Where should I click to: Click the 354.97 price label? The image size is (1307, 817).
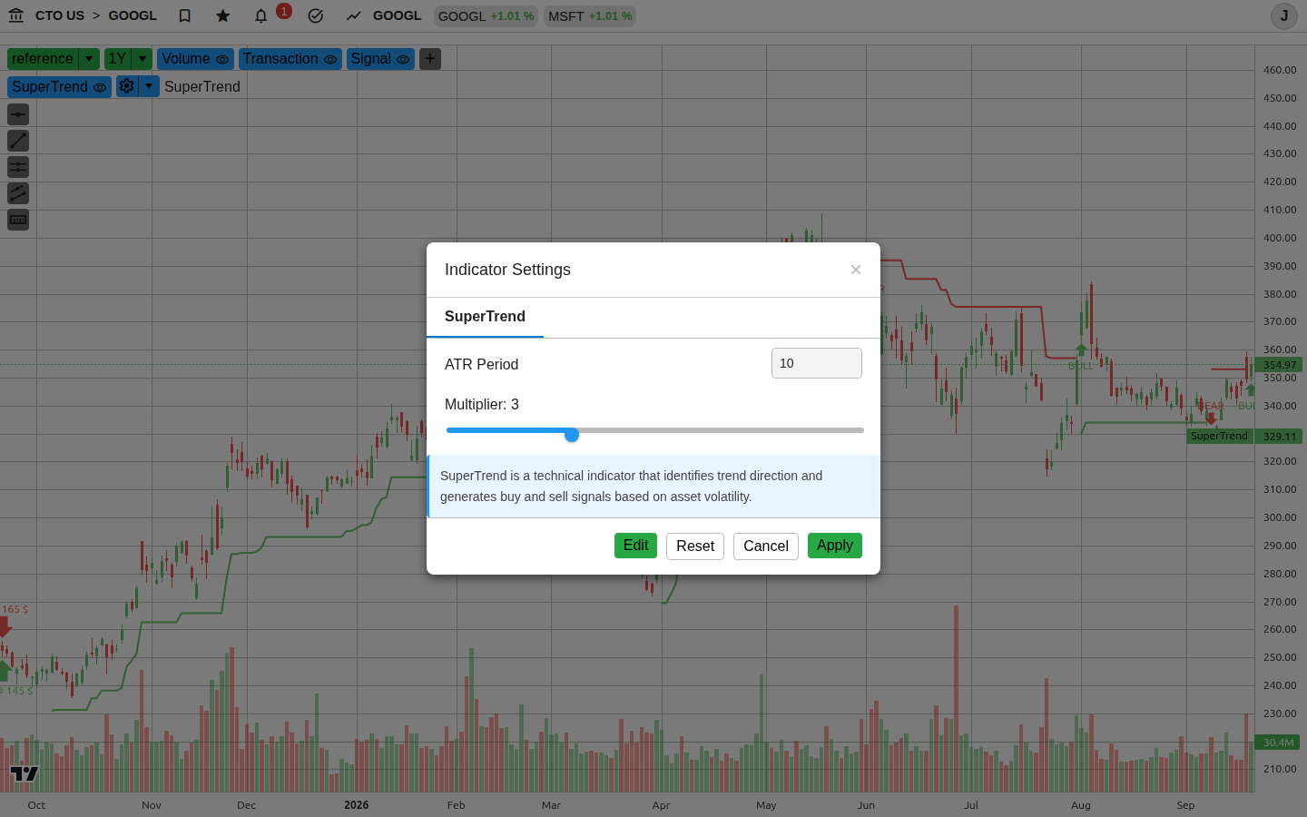coord(1279,365)
